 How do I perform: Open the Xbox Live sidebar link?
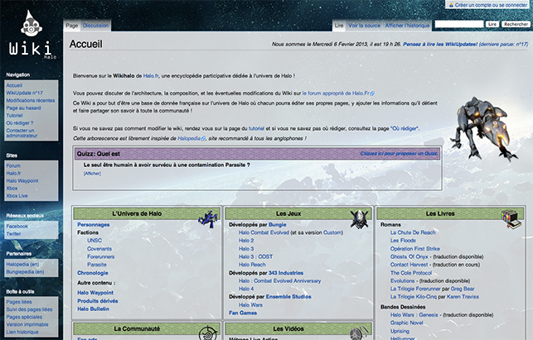[x=17, y=196]
